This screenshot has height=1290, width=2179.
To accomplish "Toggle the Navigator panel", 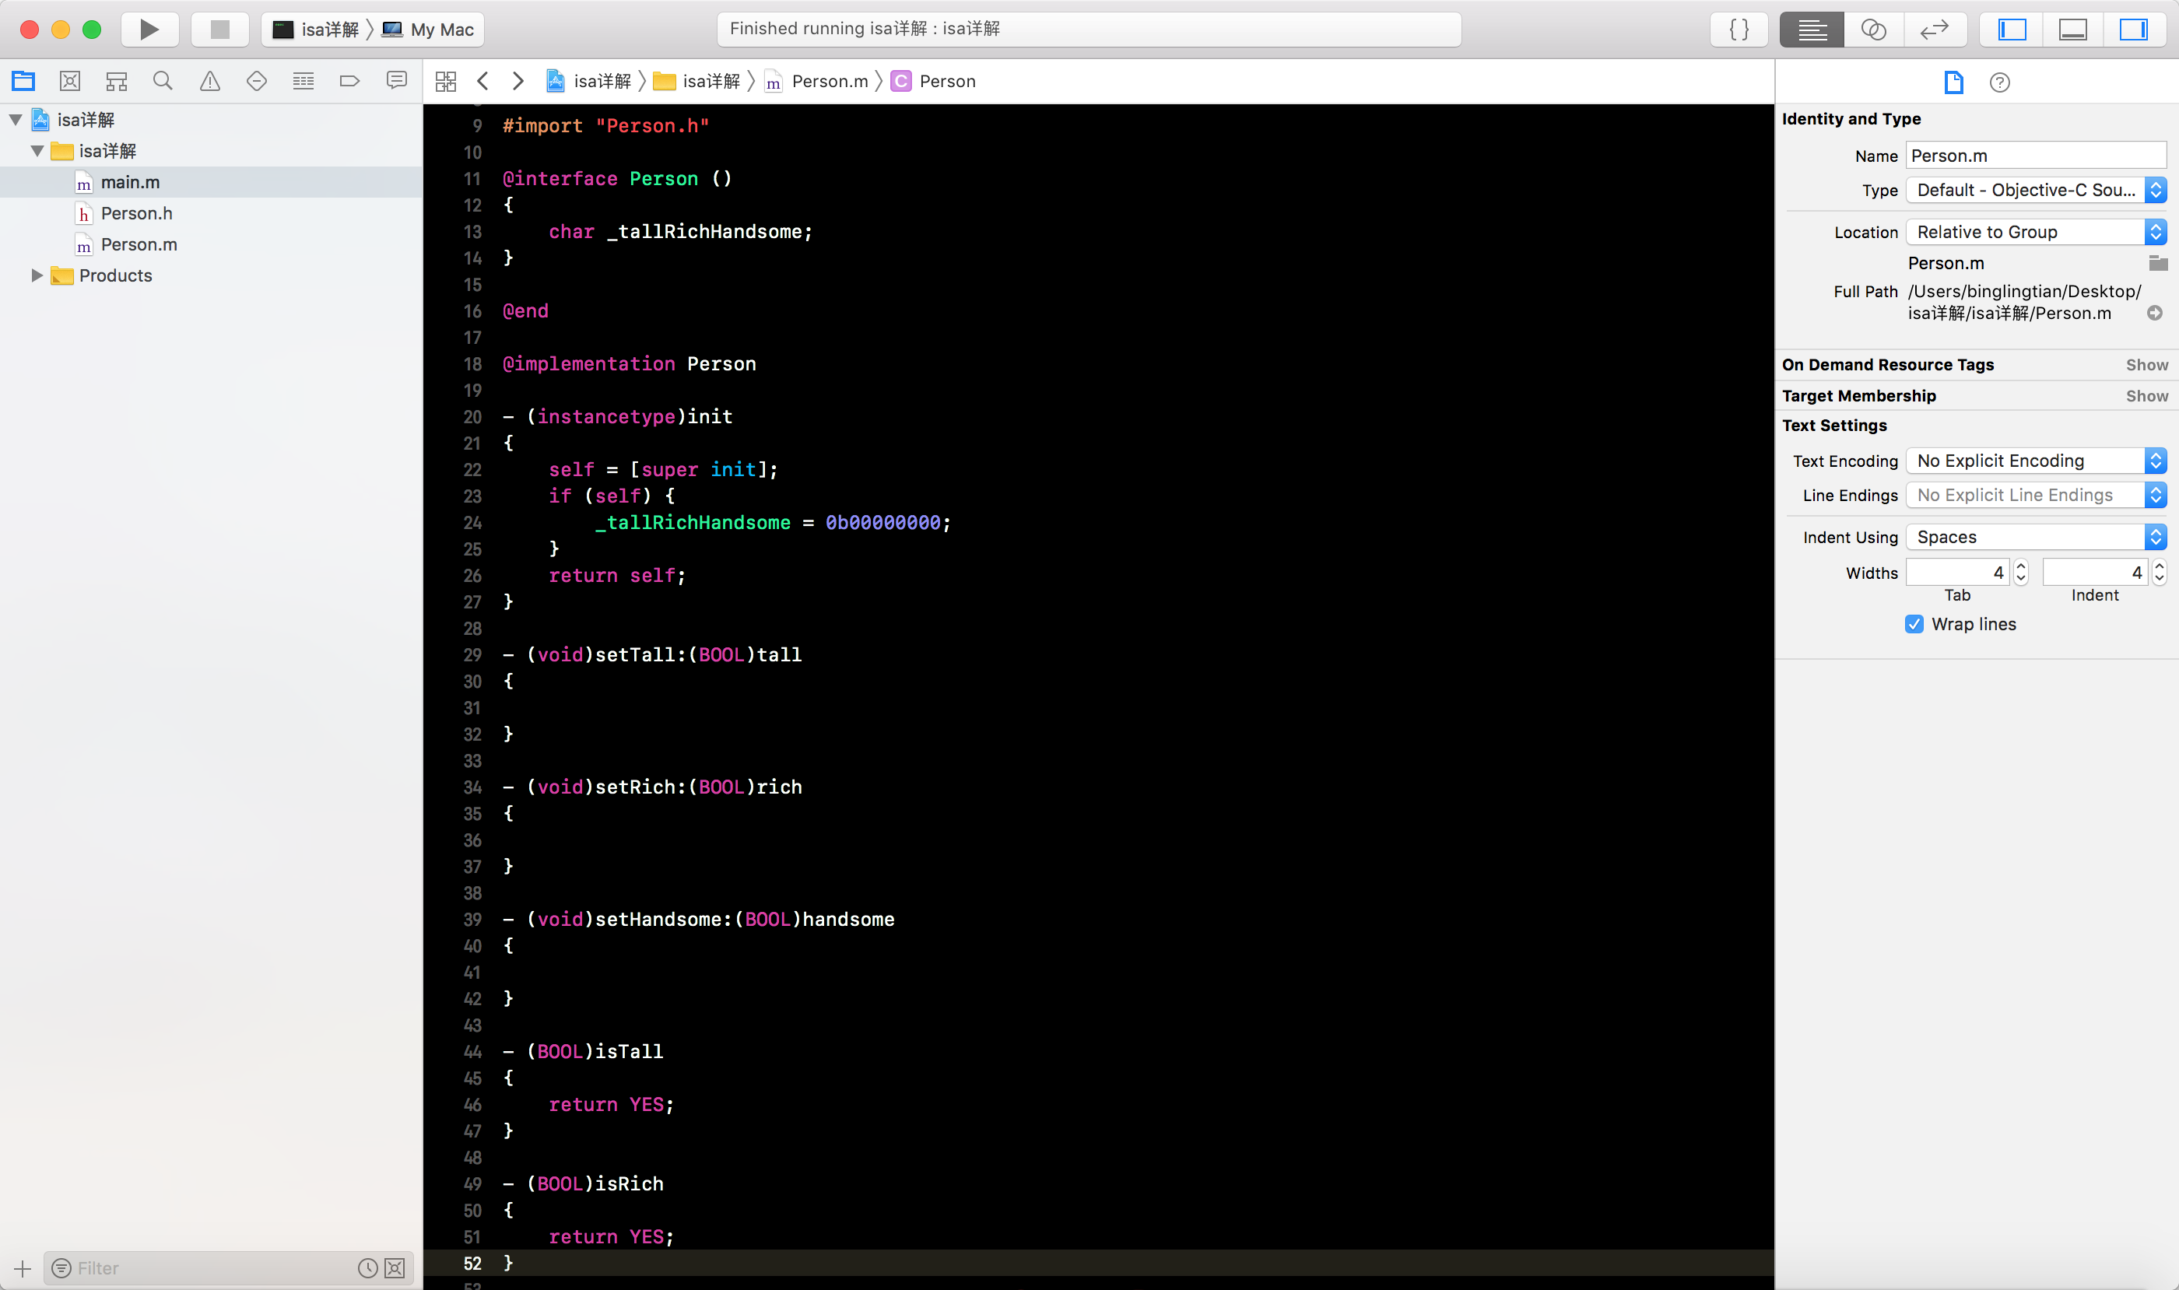I will click(2012, 30).
